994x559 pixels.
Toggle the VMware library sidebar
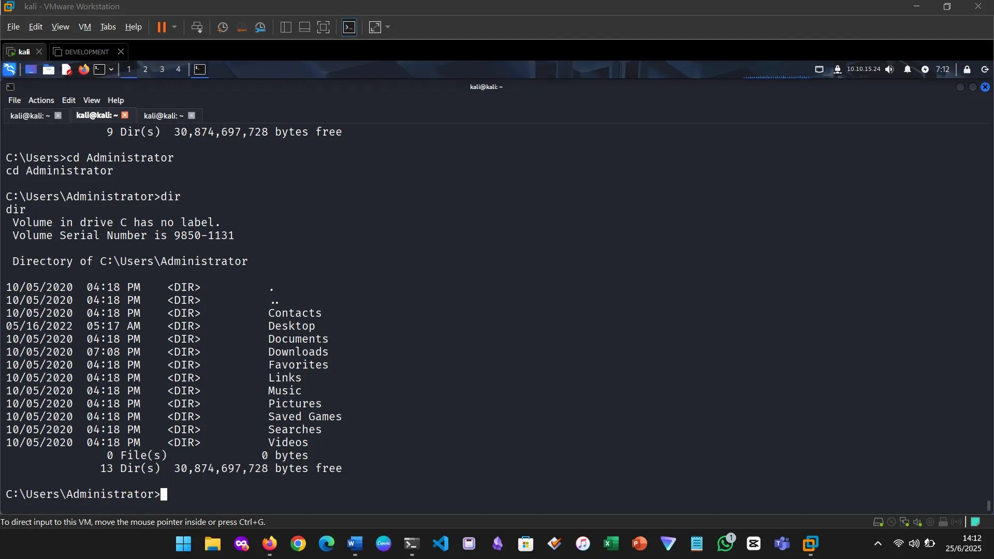(x=285, y=27)
